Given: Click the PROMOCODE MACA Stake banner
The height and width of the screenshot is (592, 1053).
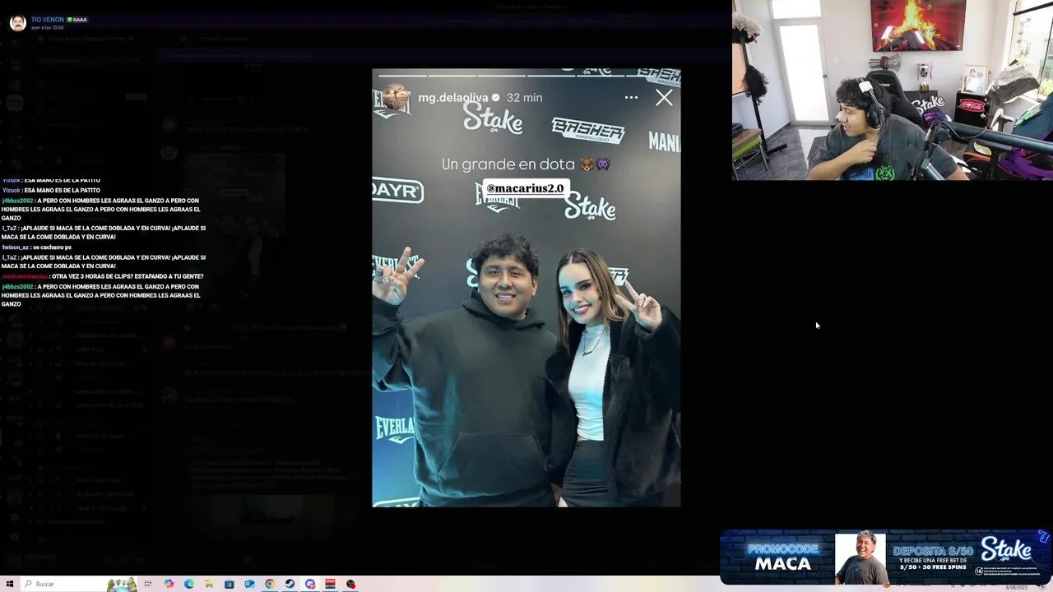Looking at the screenshot, I should point(885,557).
